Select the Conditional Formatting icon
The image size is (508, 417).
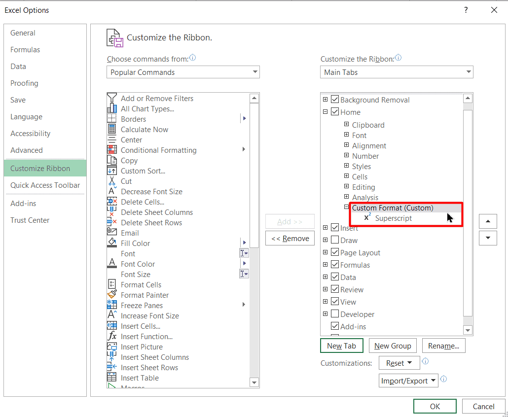click(x=112, y=150)
